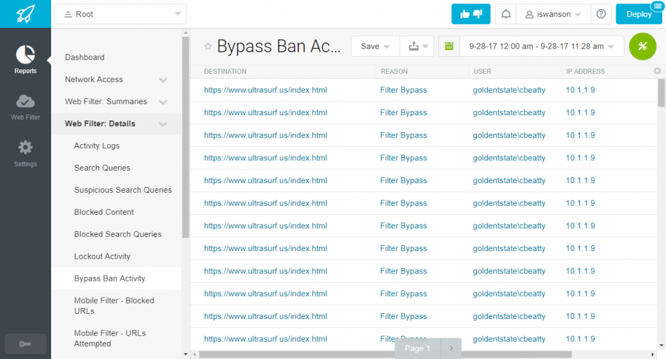Screen dimensions: 666x359
Task: Open Settings gear in left sidebar
Action: (x=25, y=154)
